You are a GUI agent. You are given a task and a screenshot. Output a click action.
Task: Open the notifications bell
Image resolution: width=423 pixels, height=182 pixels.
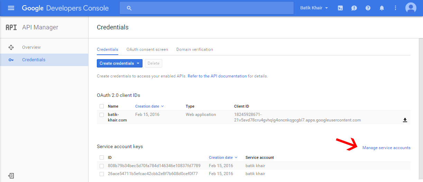click(382, 8)
